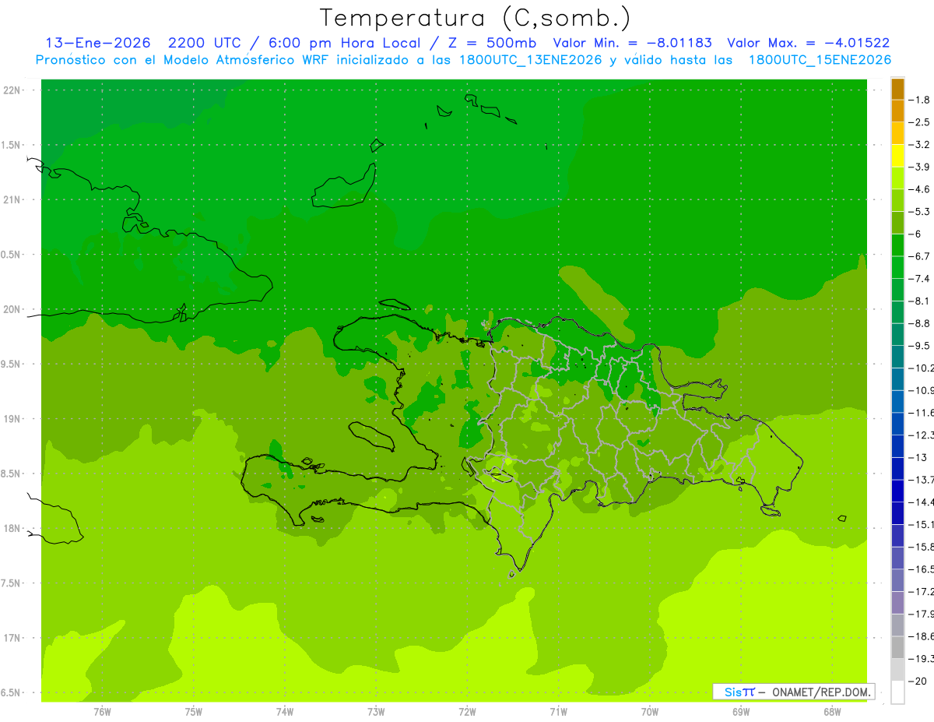Viewport: 934px width, 722px height.
Task: Click the '75W' longitude label
Action: pyautogui.click(x=194, y=711)
